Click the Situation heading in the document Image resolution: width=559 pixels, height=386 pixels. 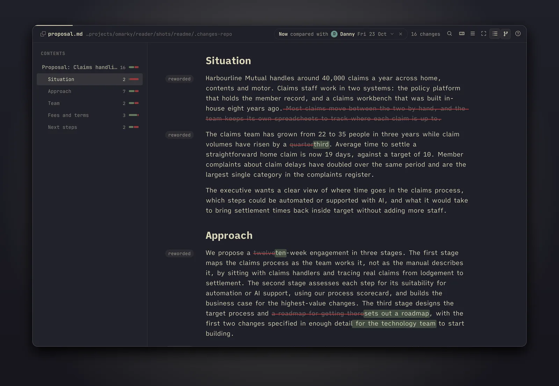(228, 61)
